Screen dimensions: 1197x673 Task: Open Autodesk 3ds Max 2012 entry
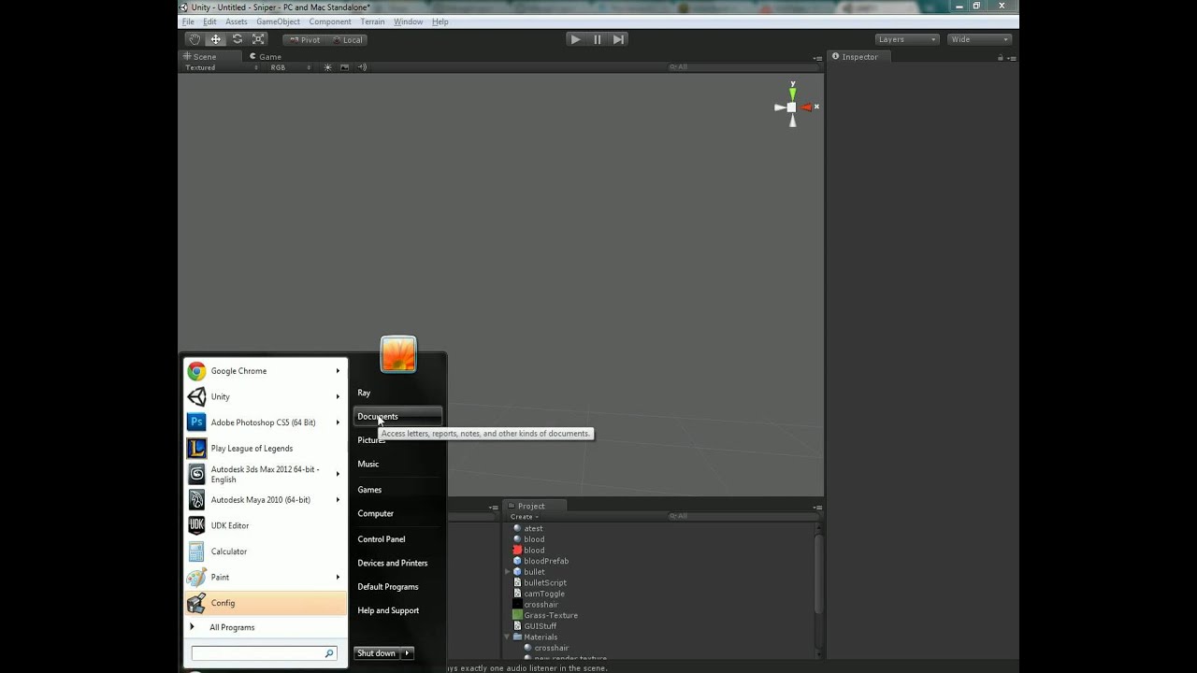click(x=265, y=474)
